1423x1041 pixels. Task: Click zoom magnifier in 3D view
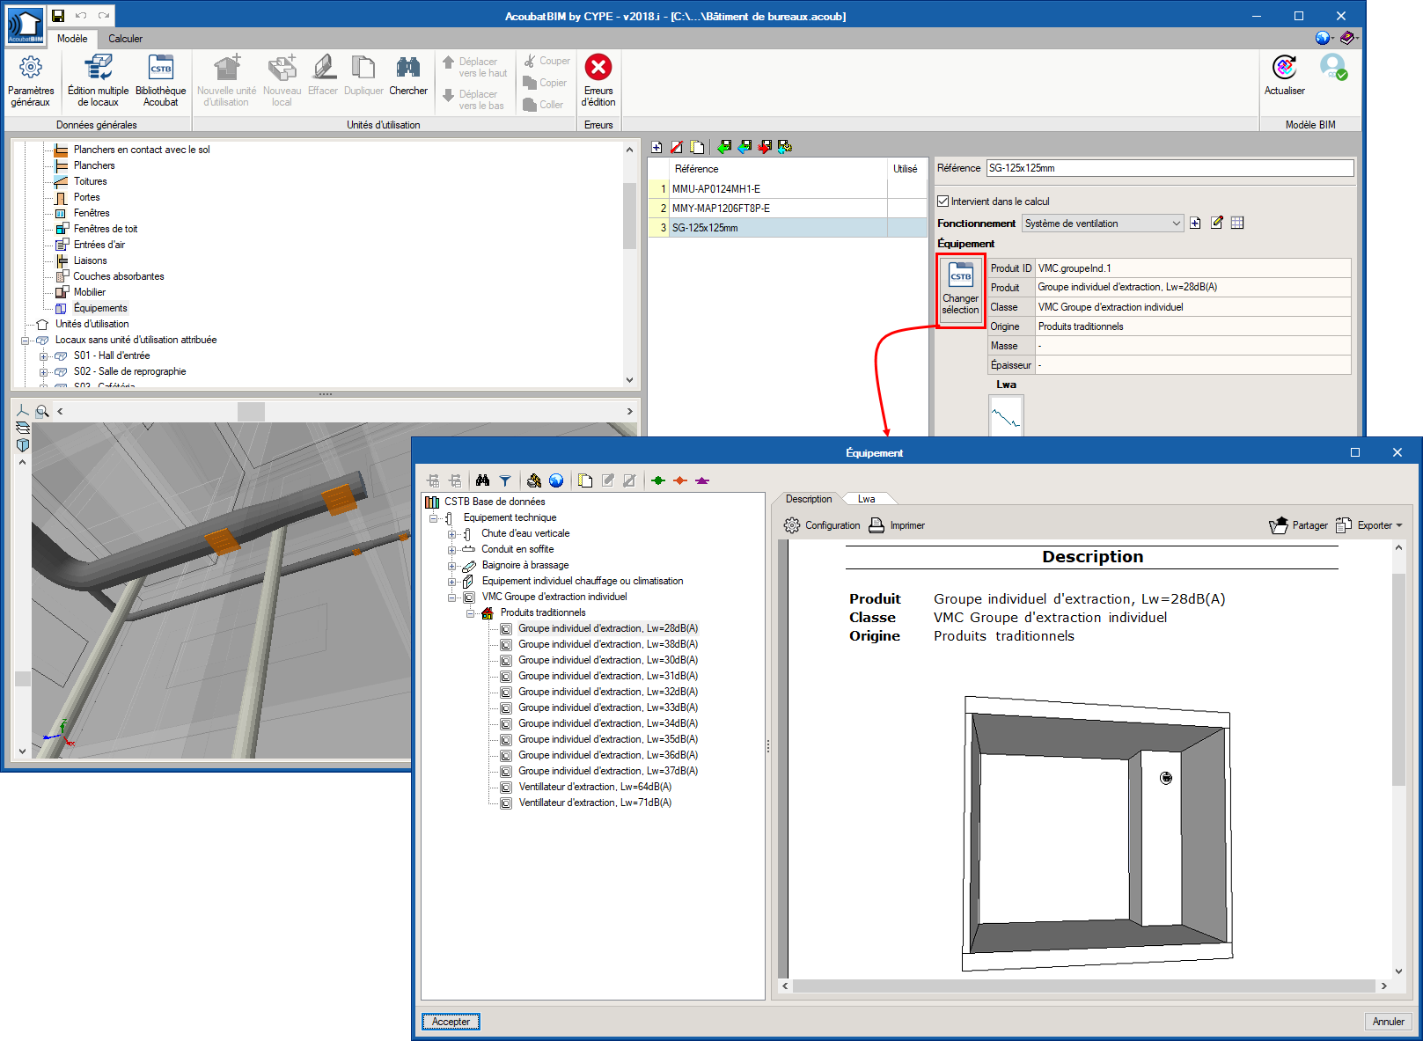click(x=42, y=411)
